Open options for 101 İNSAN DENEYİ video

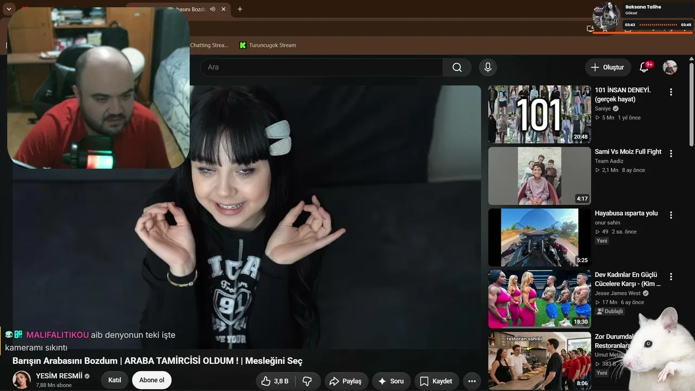coord(671,92)
